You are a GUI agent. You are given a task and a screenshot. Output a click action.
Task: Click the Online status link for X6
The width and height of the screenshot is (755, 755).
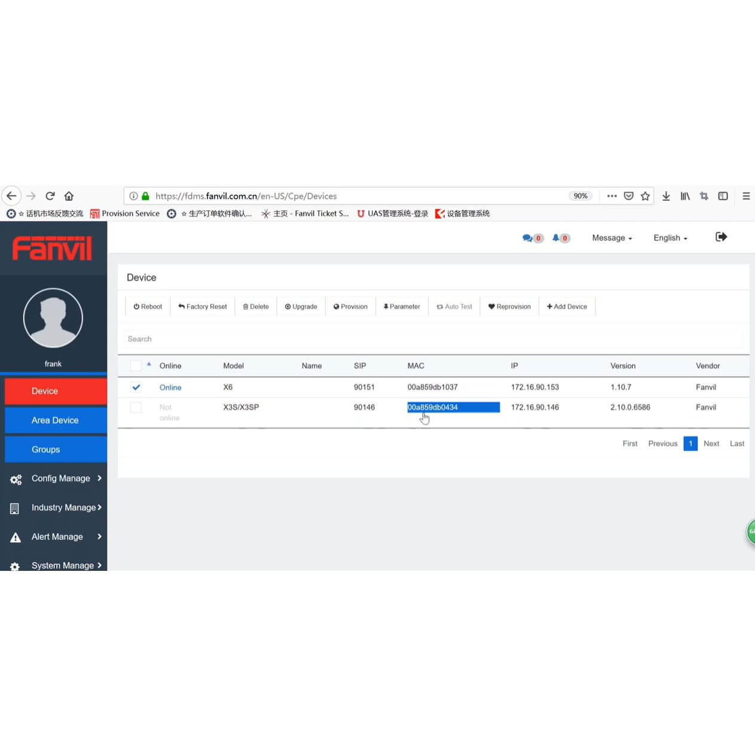click(x=170, y=387)
